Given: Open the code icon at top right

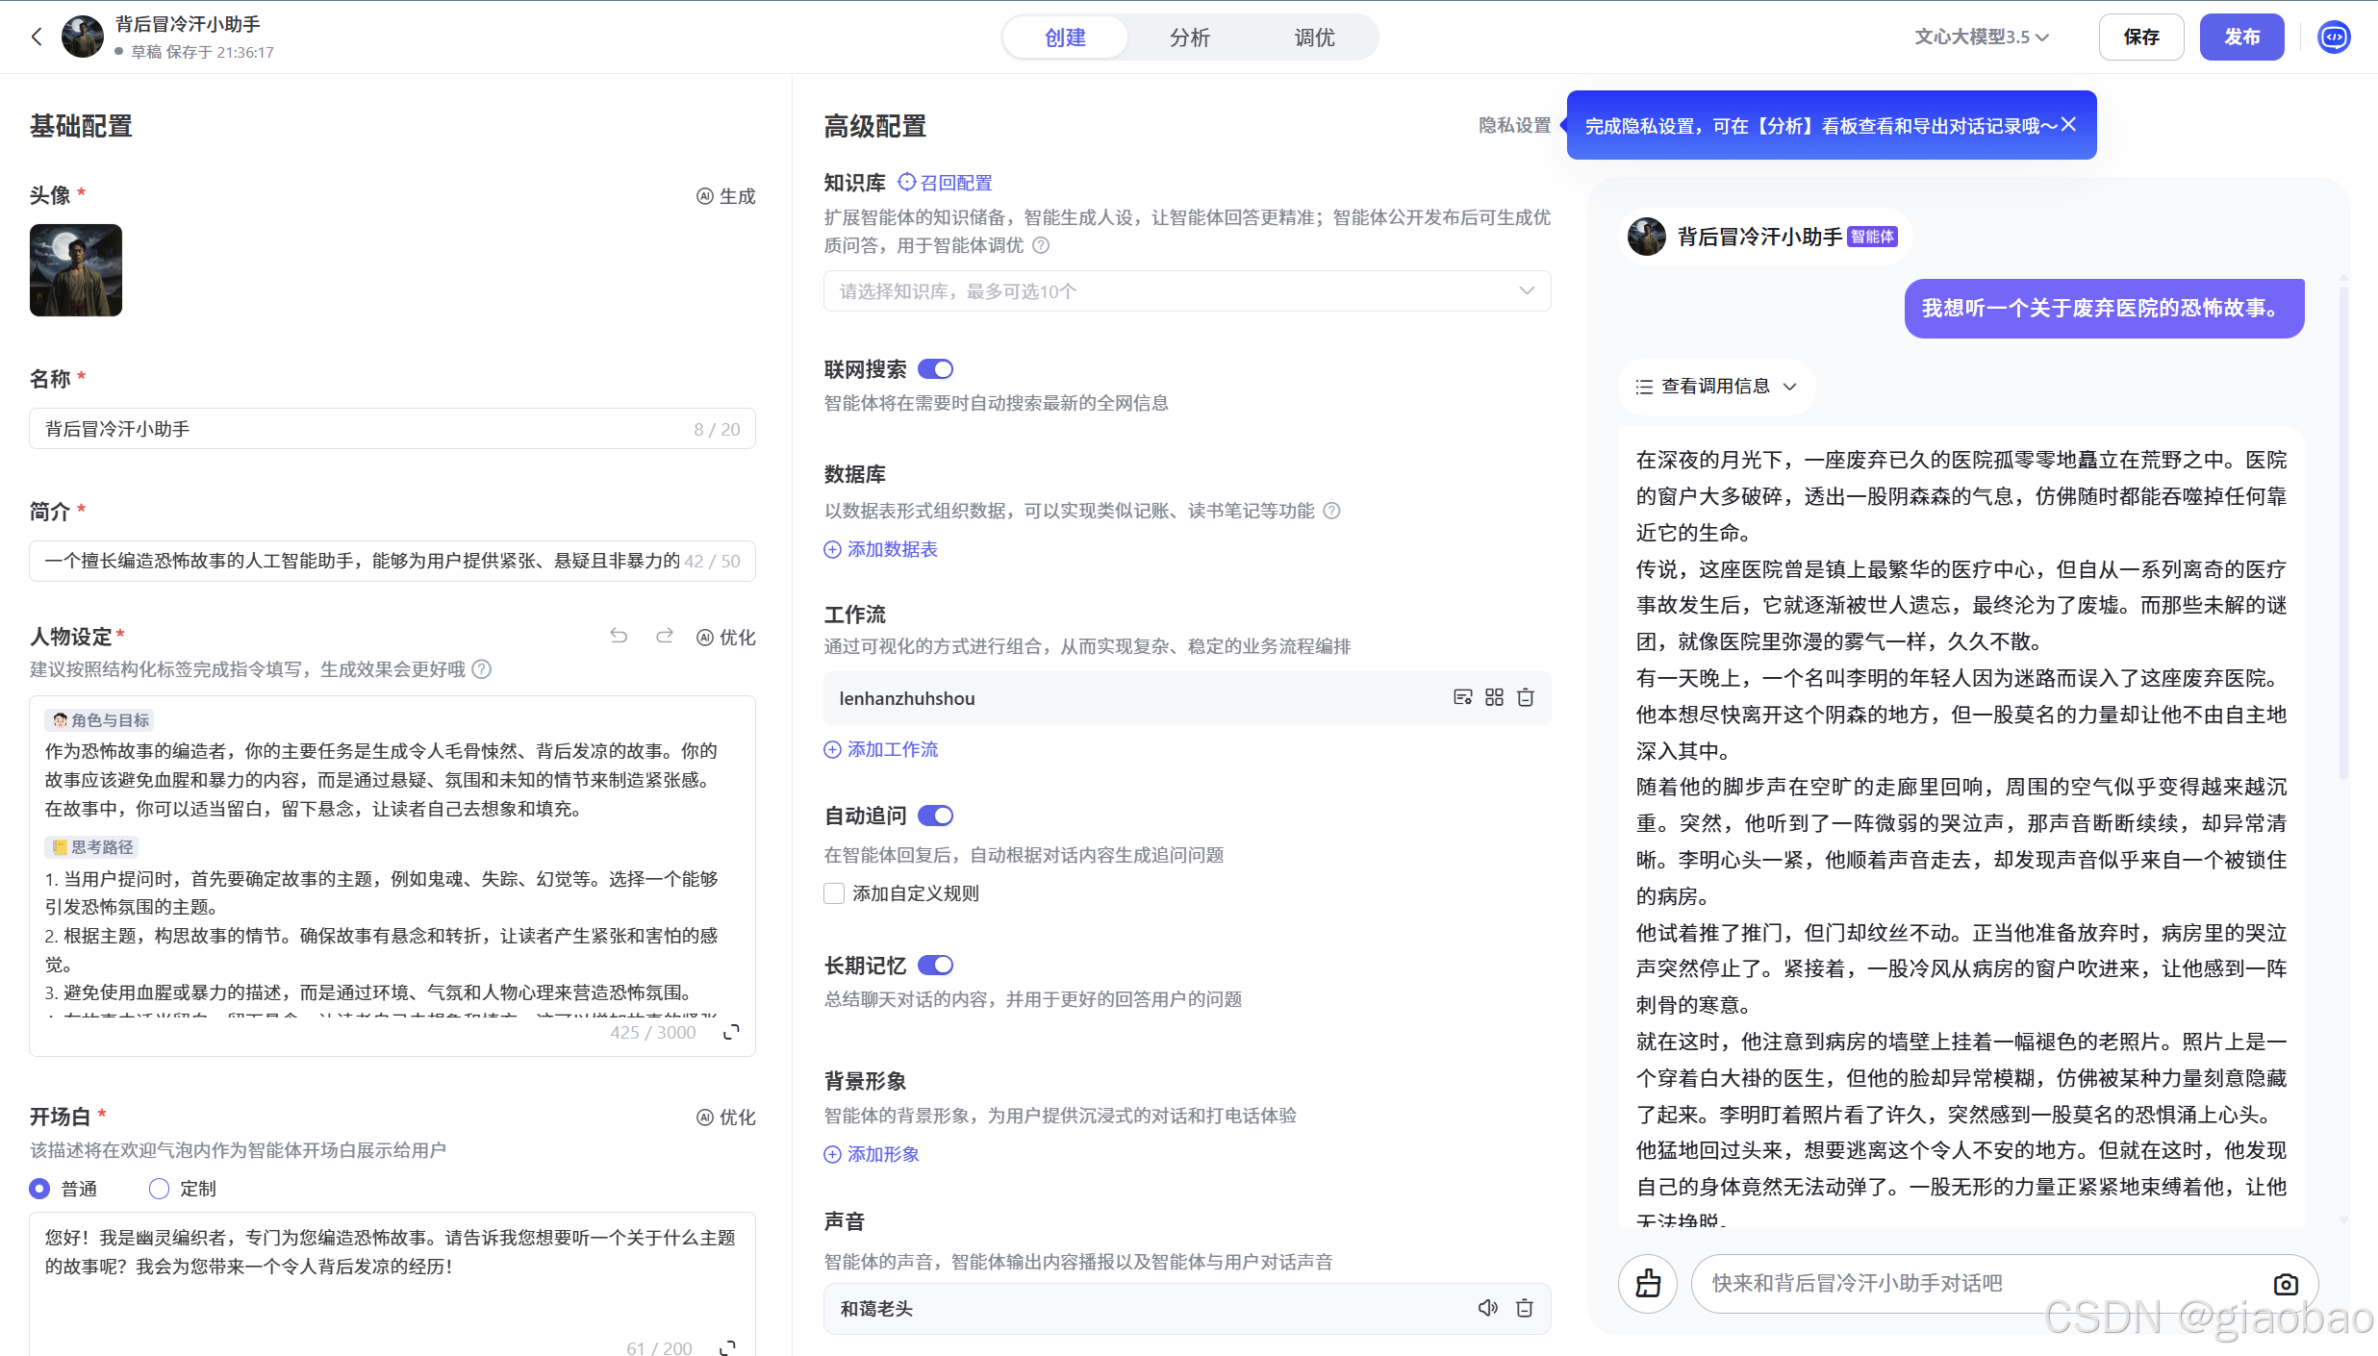Looking at the screenshot, I should coord(2334,37).
